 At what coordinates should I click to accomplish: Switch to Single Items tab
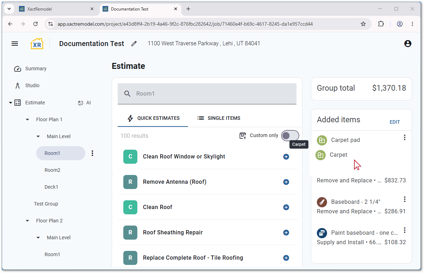pyautogui.click(x=219, y=118)
